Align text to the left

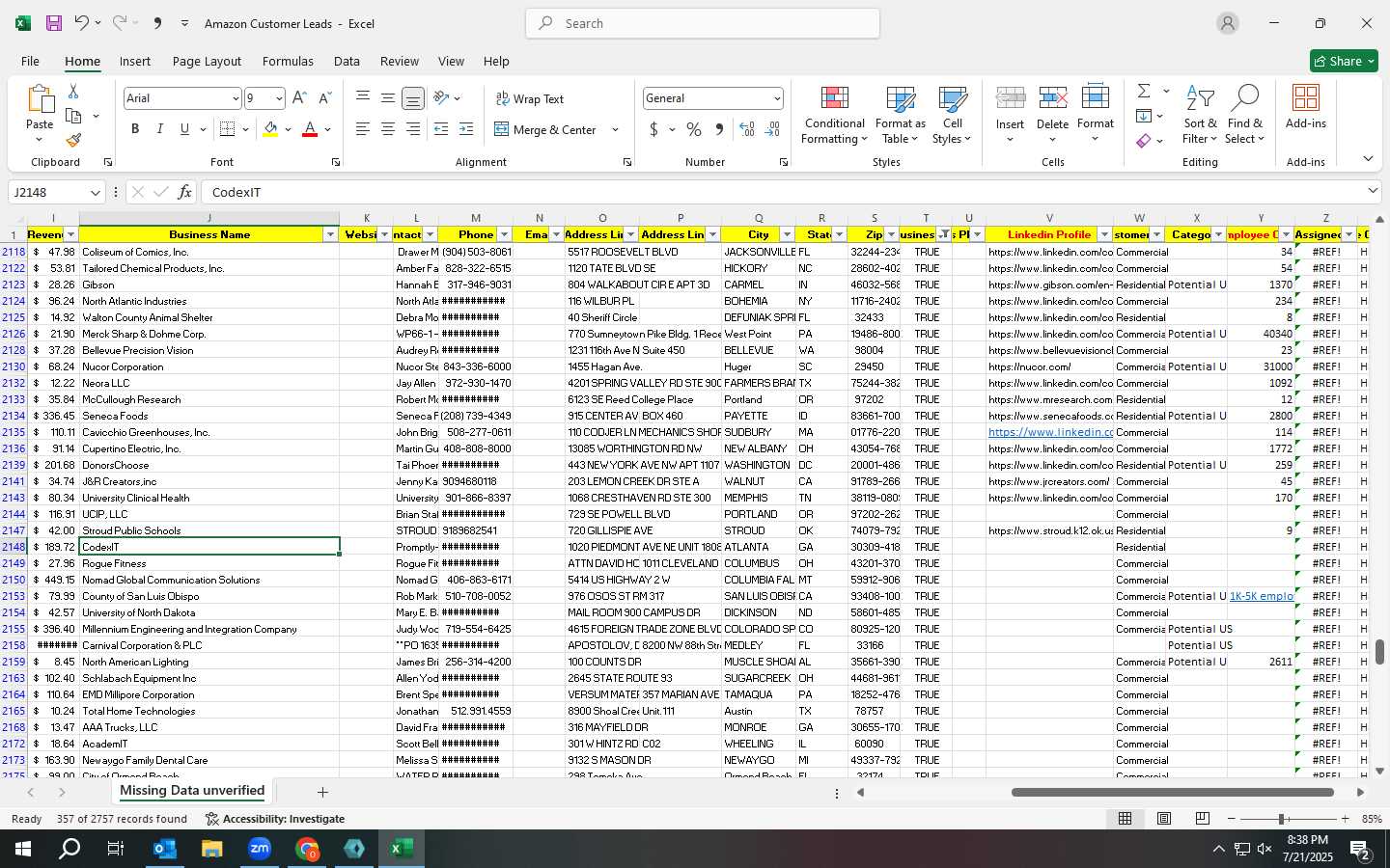(x=362, y=129)
